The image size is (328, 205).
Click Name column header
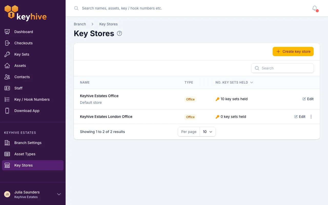point(85,83)
